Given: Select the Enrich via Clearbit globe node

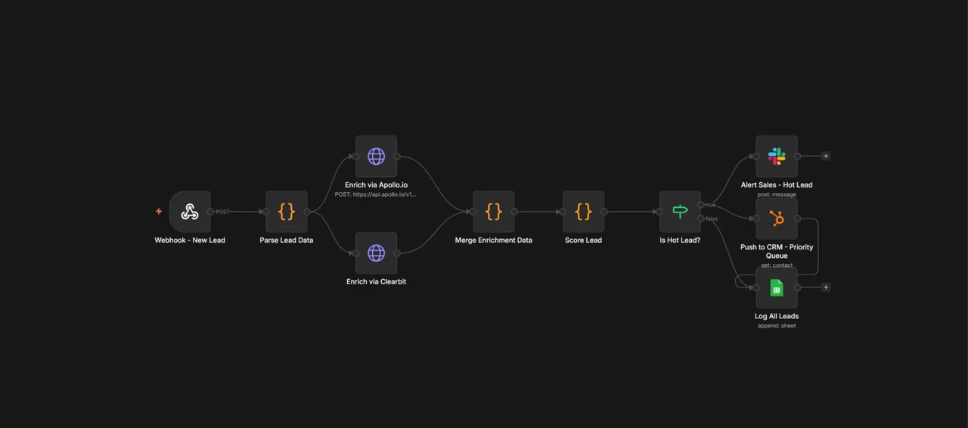Looking at the screenshot, I should (x=376, y=253).
